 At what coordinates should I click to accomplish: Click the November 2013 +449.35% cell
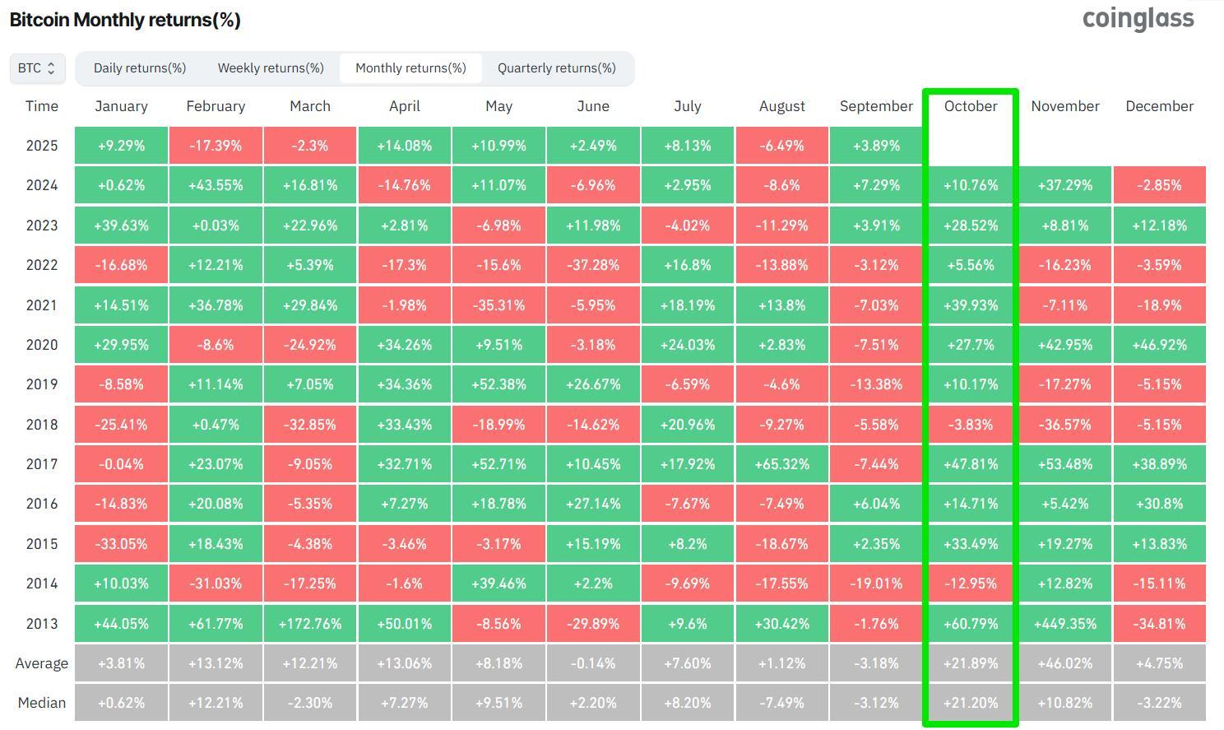(x=1065, y=624)
